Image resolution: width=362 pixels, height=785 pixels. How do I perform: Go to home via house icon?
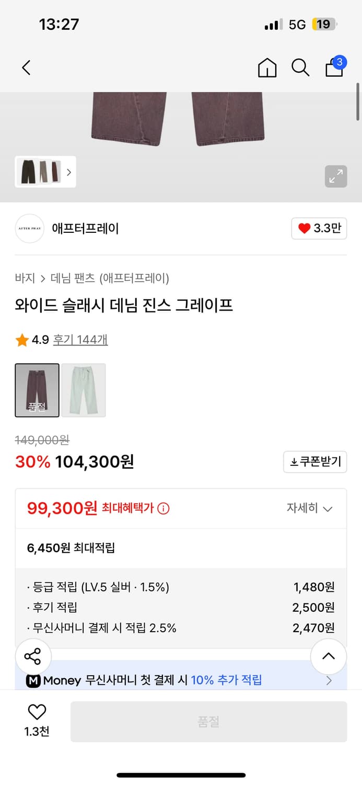point(267,68)
